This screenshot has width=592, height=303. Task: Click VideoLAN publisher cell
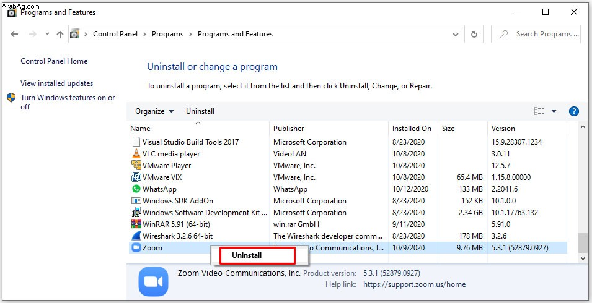(290, 153)
